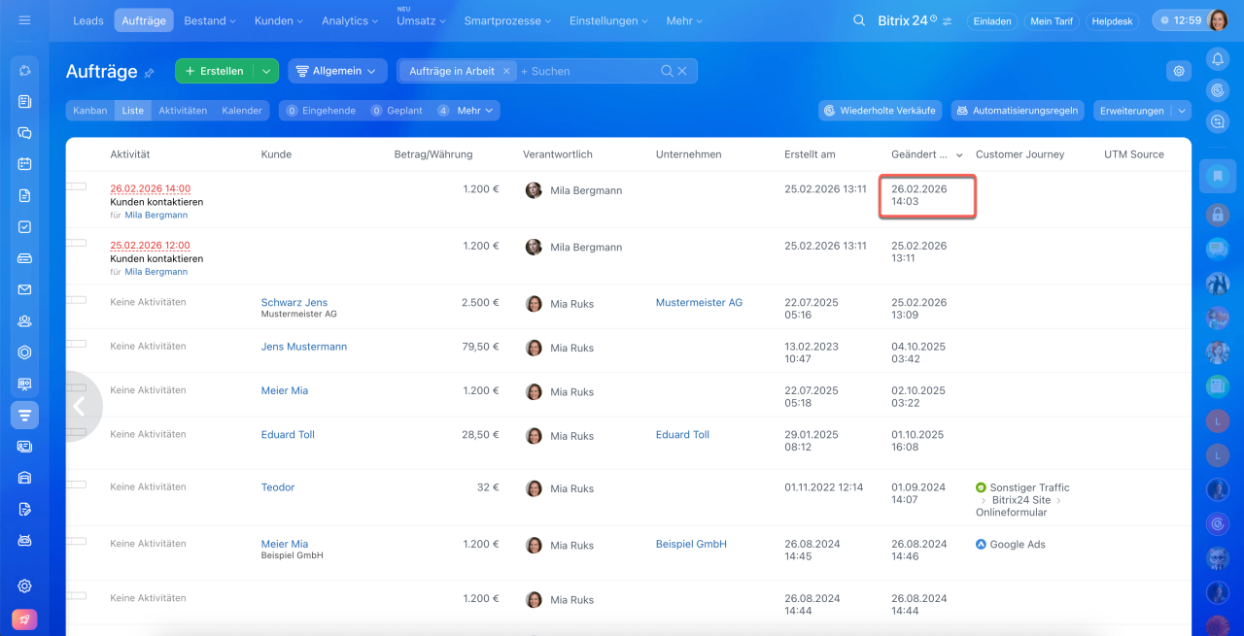Click the notifications bell icon

click(1217, 59)
